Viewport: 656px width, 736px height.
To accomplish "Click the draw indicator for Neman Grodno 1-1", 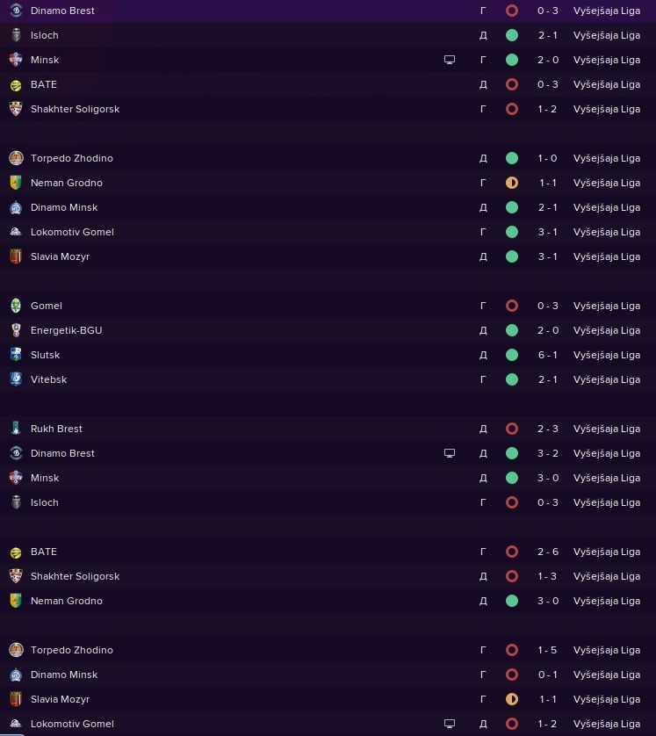I will (512, 183).
